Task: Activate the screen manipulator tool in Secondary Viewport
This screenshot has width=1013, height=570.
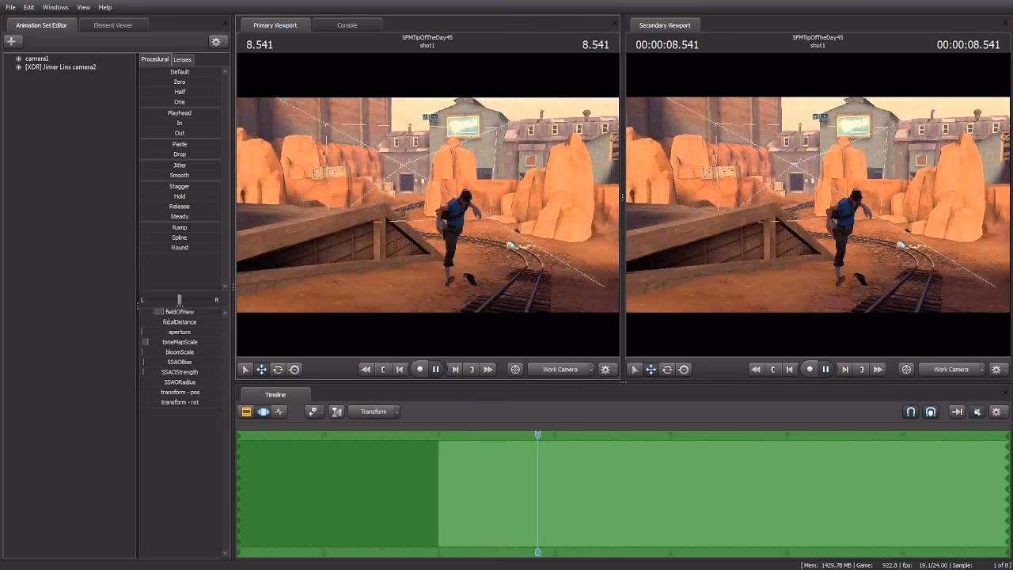Action: pyautogui.click(x=684, y=369)
